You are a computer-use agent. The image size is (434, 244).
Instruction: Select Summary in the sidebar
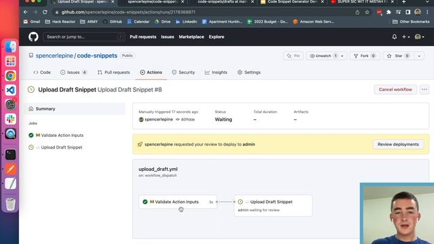coord(75,108)
